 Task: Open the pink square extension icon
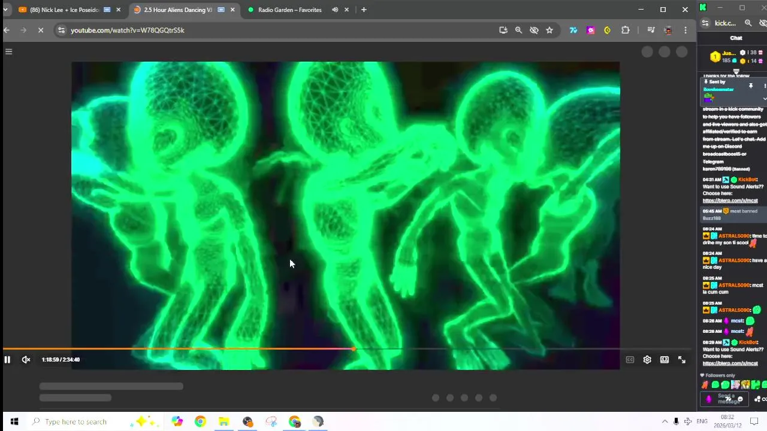[x=591, y=30]
